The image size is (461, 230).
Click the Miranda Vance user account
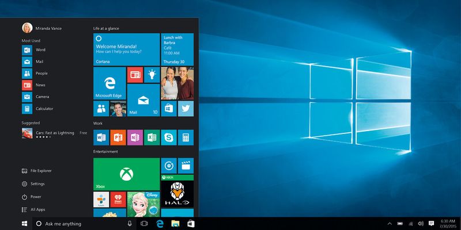[41, 28]
